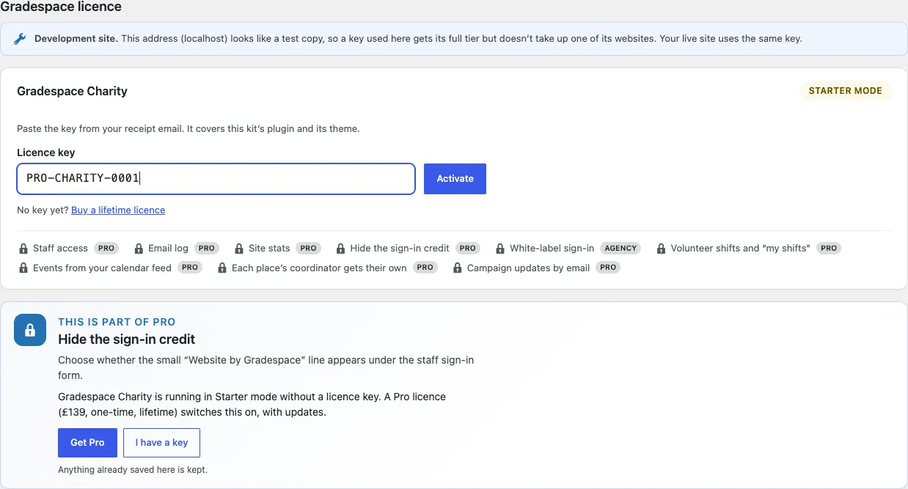908x489 pixels.
Task: Click the Gradespace Charity card heading
Action: [x=72, y=92]
